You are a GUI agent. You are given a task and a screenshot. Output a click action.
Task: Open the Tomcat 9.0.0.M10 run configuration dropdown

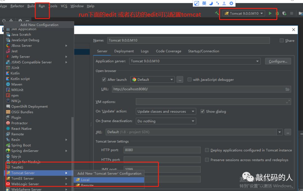coord(244,13)
